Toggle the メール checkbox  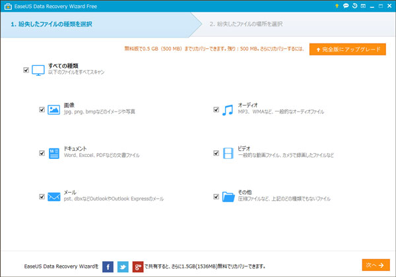coord(42,197)
